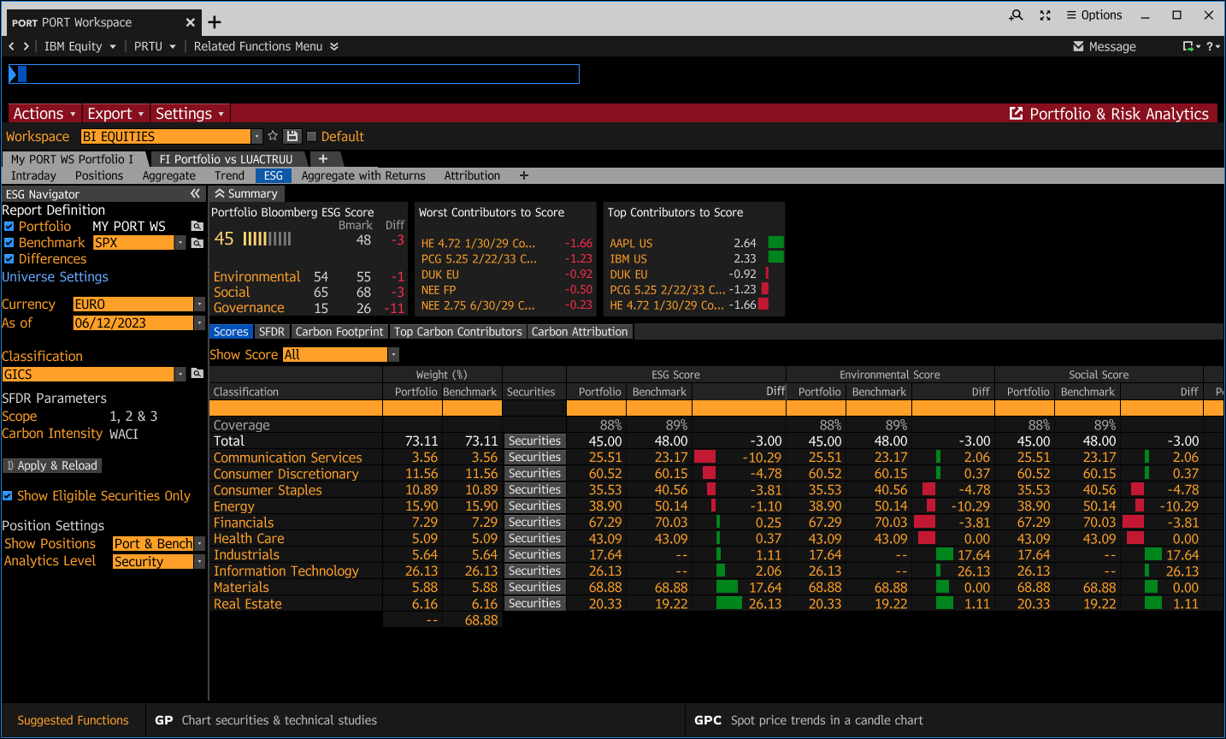Screen dimensions: 1226x739
Task: Open the search/user lookup icon in title bar
Action: (x=1016, y=15)
